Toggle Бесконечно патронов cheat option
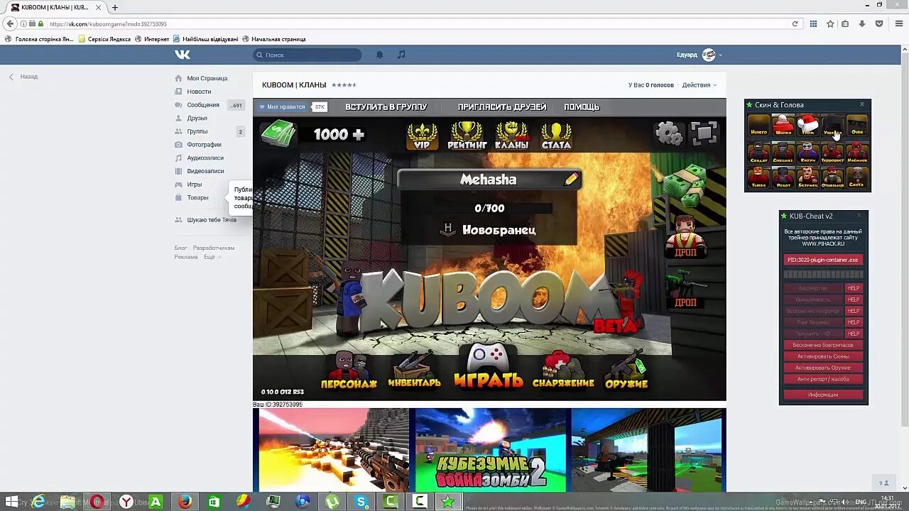This screenshot has width=909, height=511. click(x=813, y=311)
